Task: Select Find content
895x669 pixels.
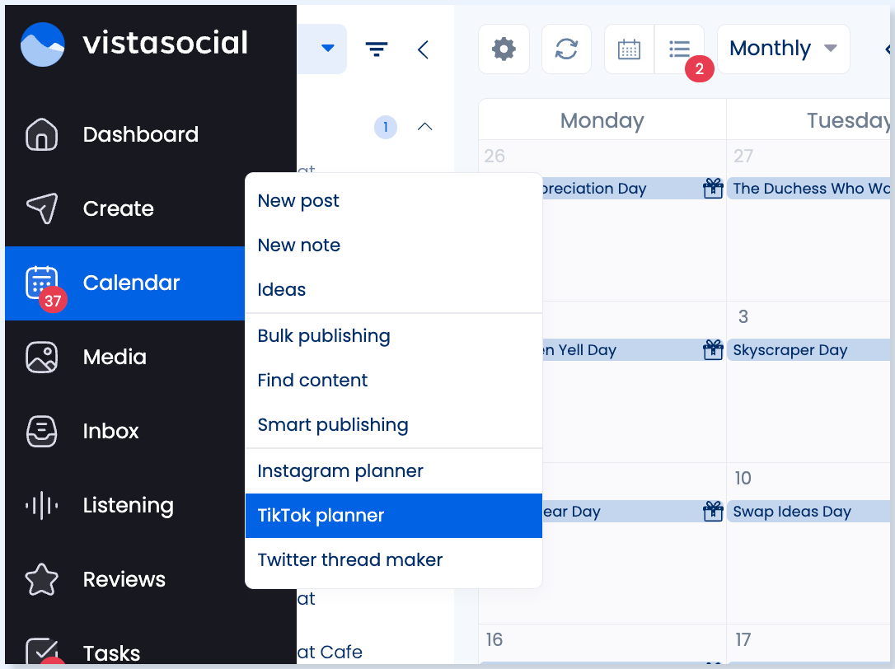Action: [x=393, y=381]
